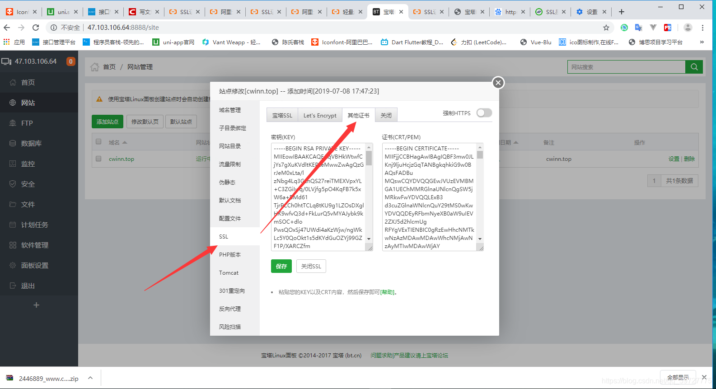Click the 软件管理 grid icon in sidebar
716x389 pixels.
13,245
